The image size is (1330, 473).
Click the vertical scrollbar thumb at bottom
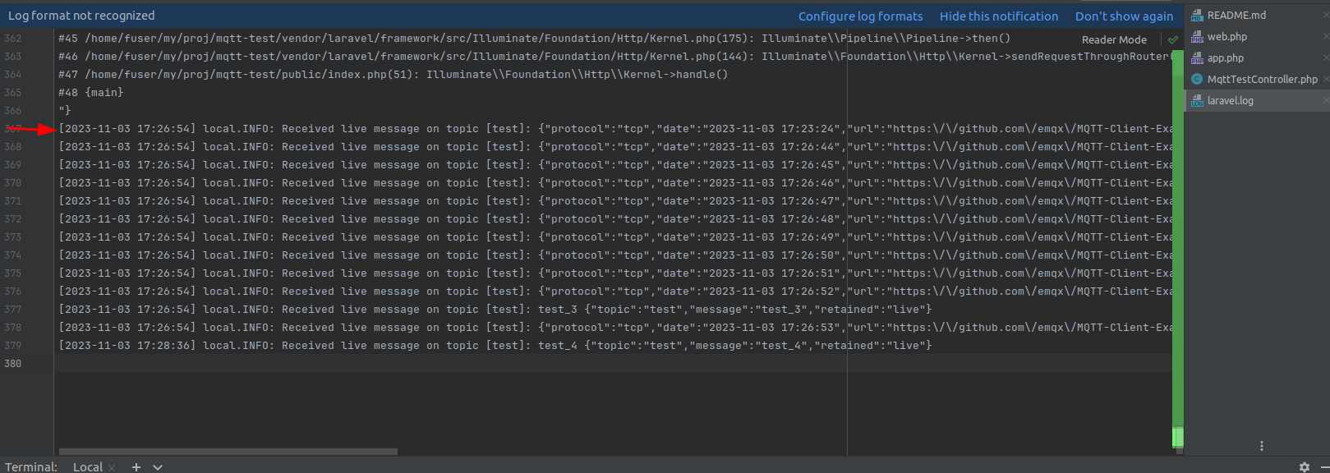click(x=1178, y=437)
